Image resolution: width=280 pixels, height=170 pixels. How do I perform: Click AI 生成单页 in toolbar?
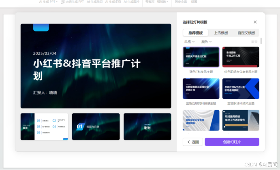(95, 2)
